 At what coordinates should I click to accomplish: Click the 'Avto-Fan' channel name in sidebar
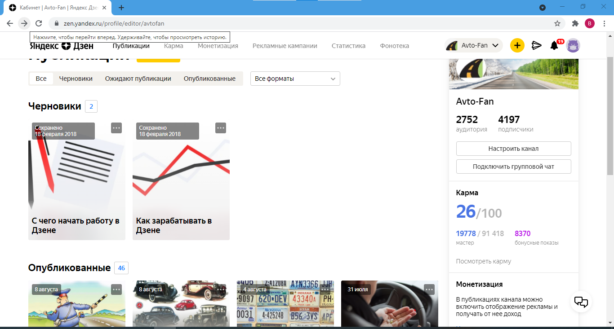tap(475, 101)
